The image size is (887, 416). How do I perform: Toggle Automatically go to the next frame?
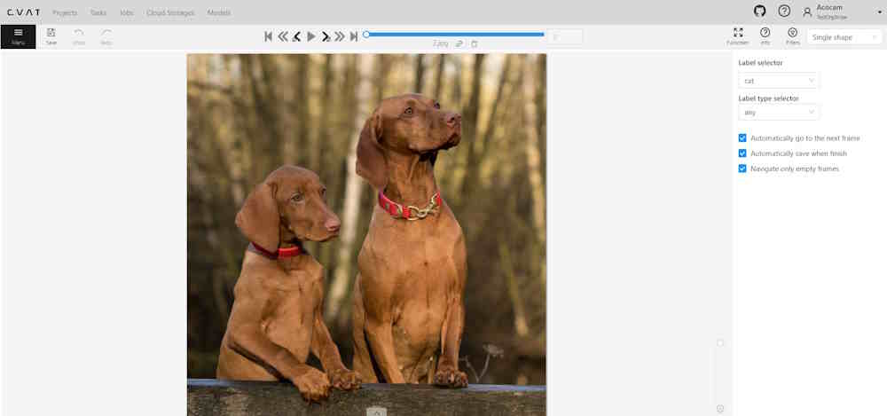coord(742,138)
